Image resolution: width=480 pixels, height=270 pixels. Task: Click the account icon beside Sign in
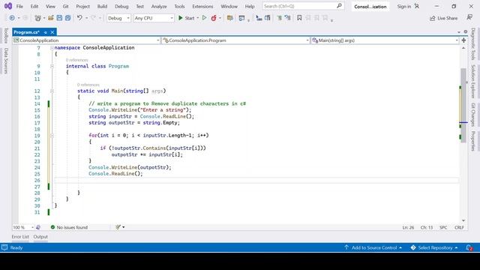[x=417, y=6]
